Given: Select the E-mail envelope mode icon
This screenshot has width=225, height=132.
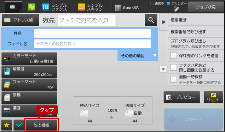Looking at the screenshot, I should click(x=12, y=7).
